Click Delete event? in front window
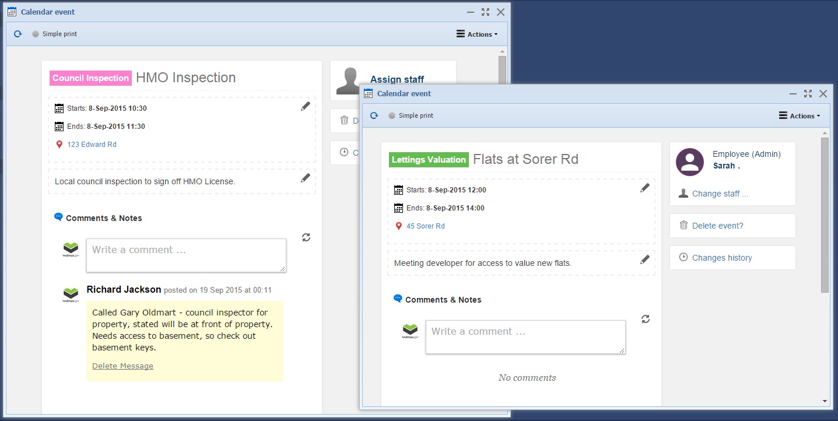 click(717, 226)
